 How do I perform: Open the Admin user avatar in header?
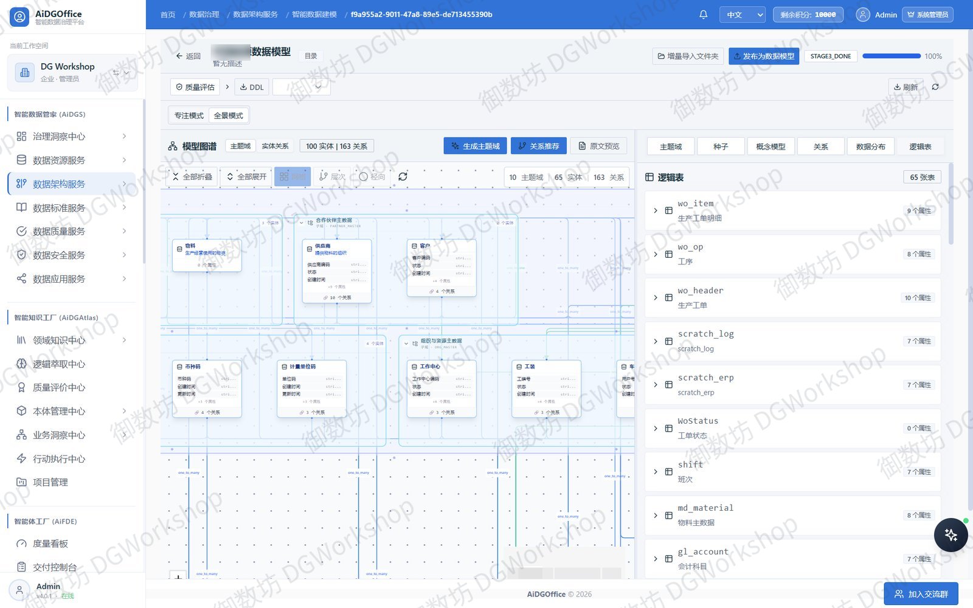862,15
